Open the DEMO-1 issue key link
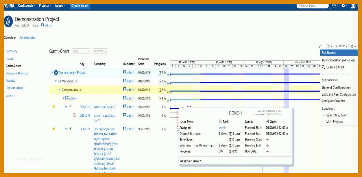 (x=85, y=107)
